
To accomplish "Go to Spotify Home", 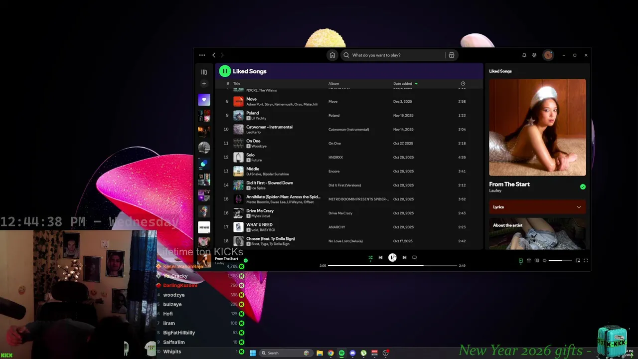I will [x=332, y=55].
